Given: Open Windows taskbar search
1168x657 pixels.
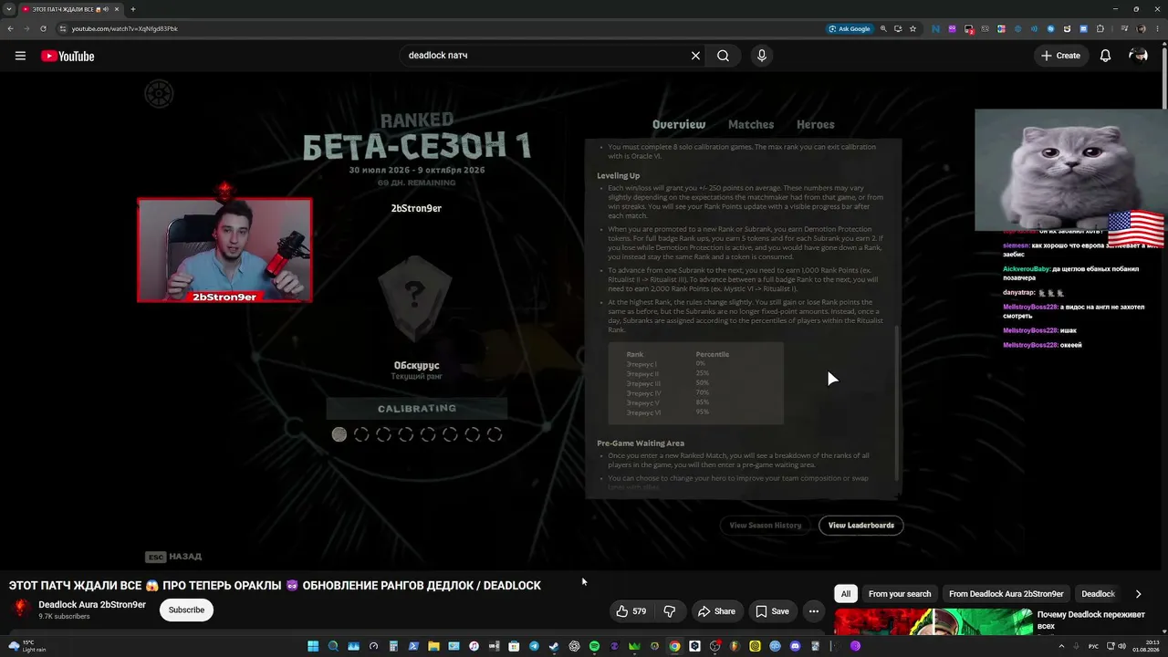Looking at the screenshot, I should 333,646.
